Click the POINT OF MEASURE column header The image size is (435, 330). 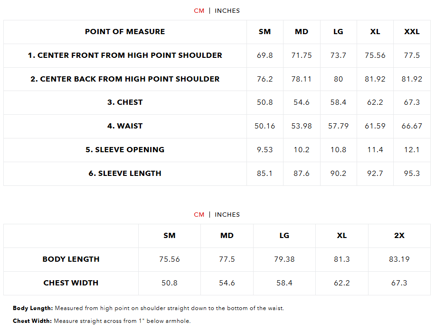(x=125, y=32)
